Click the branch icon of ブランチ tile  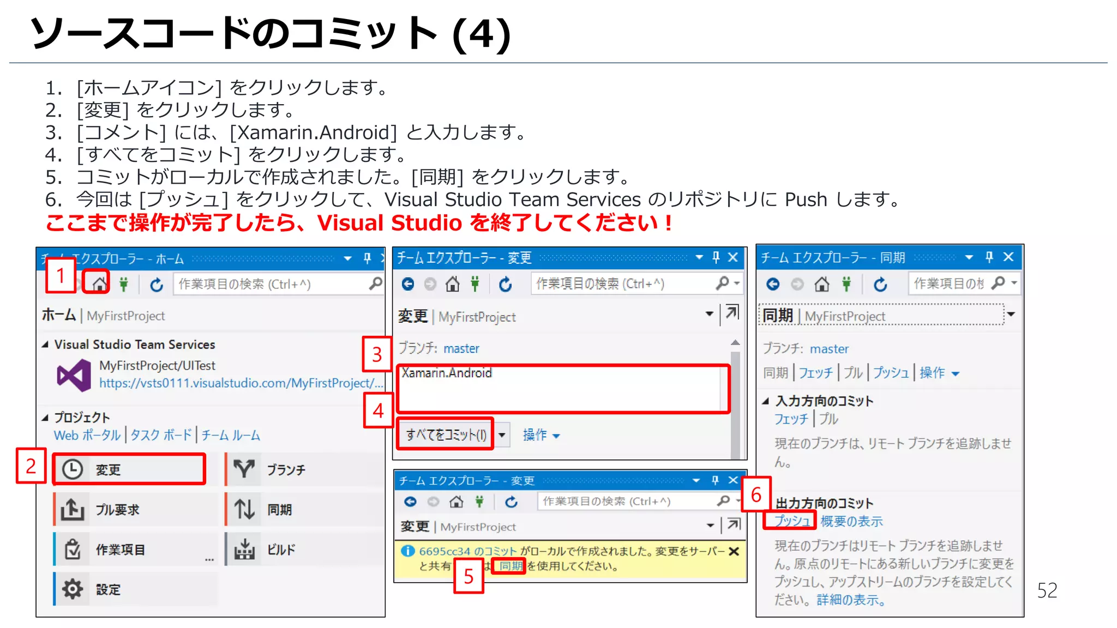coord(244,469)
